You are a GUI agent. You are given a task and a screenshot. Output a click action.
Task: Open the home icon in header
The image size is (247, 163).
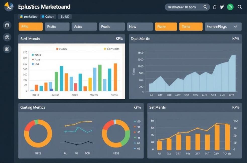coord(215,7)
